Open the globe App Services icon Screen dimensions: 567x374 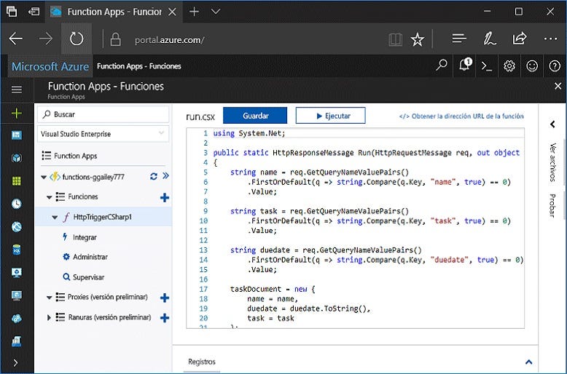(x=17, y=227)
